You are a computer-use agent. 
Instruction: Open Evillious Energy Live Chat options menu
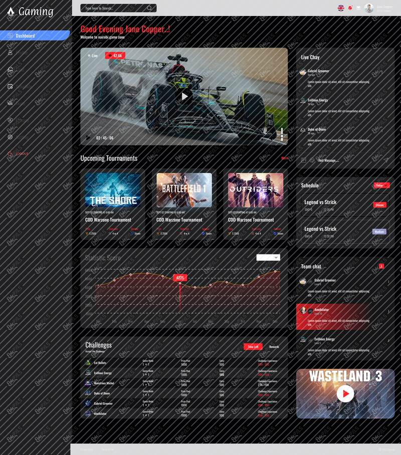(382, 102)
